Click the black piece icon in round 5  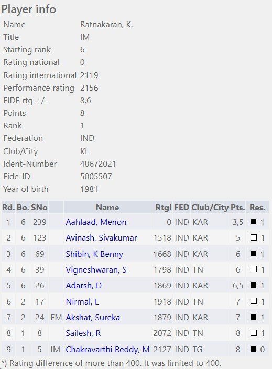pyautogui.click(x=254, y=285)
